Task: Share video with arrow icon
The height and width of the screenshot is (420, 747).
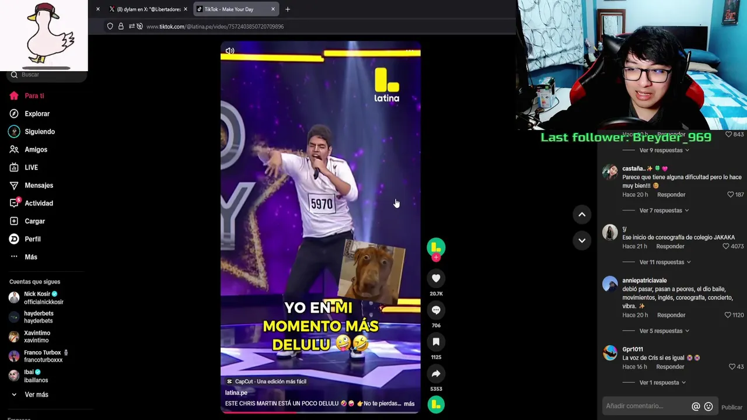Action: tap(436, 373)
